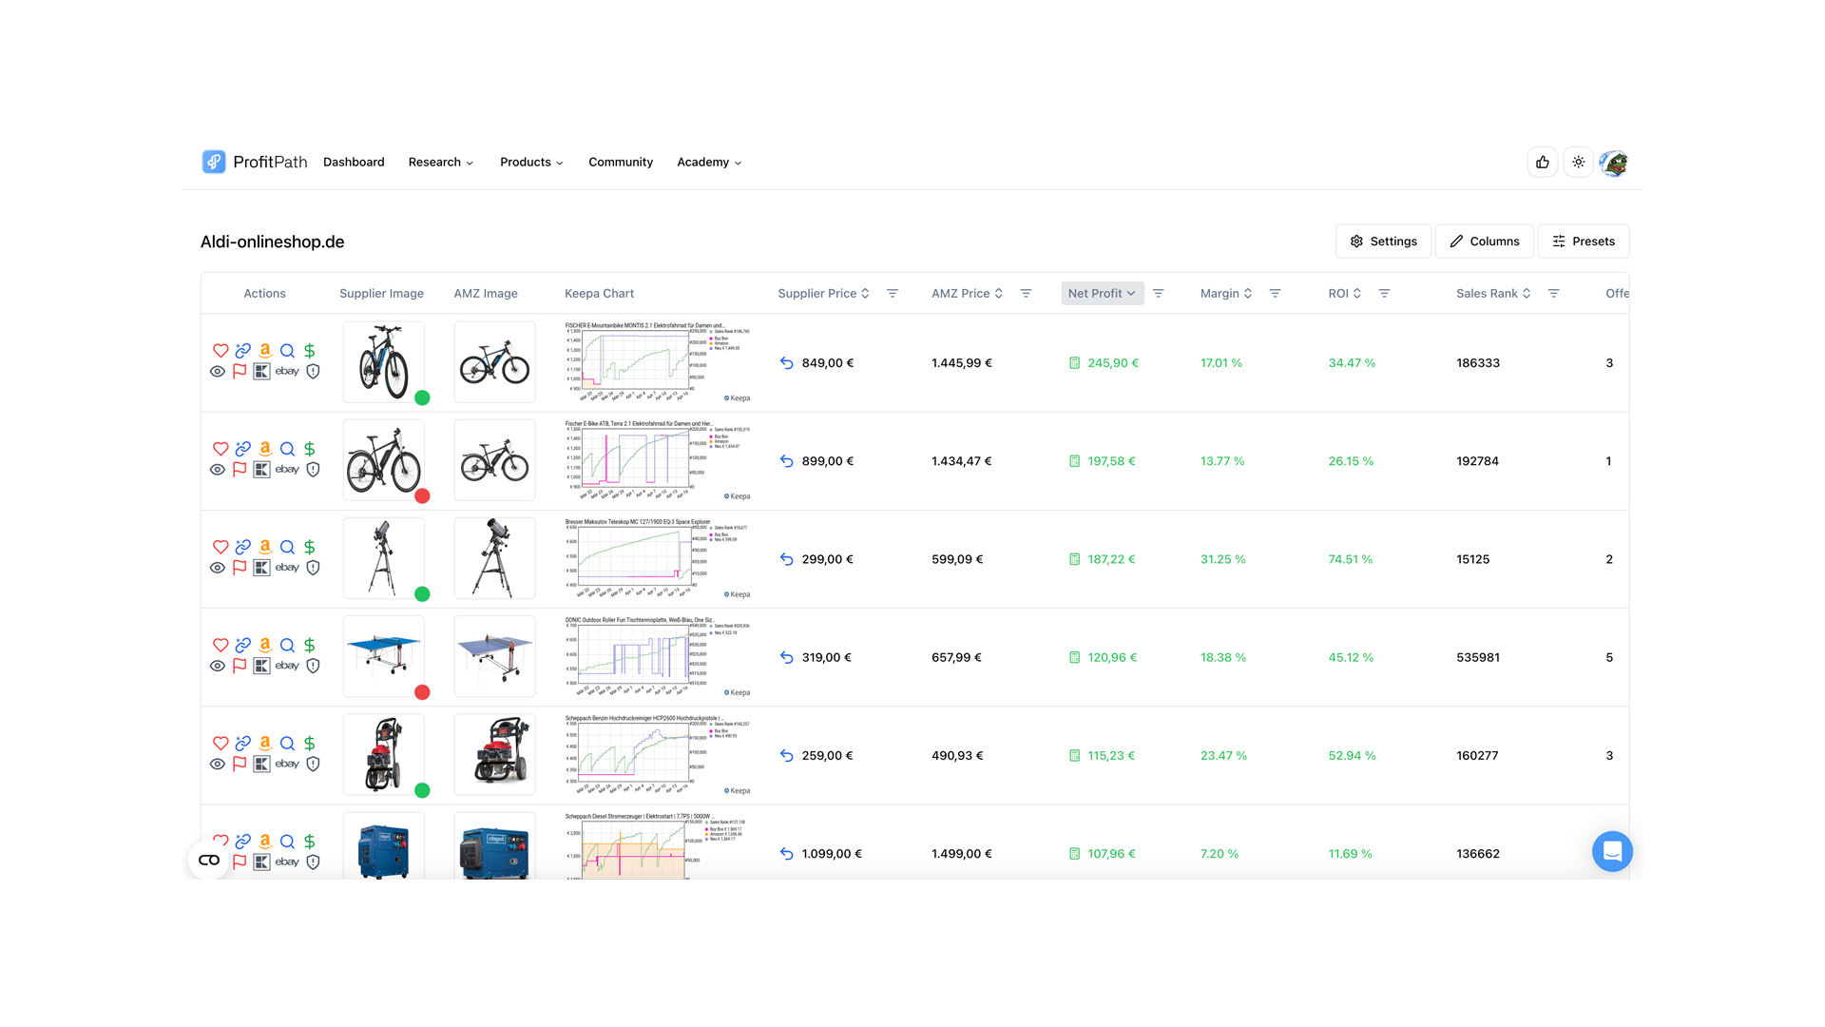
Task: Go to the Dashboard nav item
Action: point(354,163)
